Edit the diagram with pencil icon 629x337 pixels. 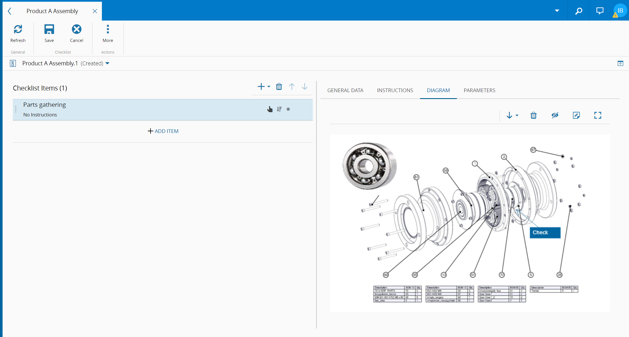(x=576, y=115)
